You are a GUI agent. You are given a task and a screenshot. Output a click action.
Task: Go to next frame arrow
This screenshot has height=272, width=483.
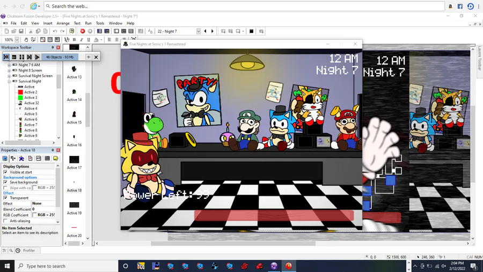coord(213,31)
